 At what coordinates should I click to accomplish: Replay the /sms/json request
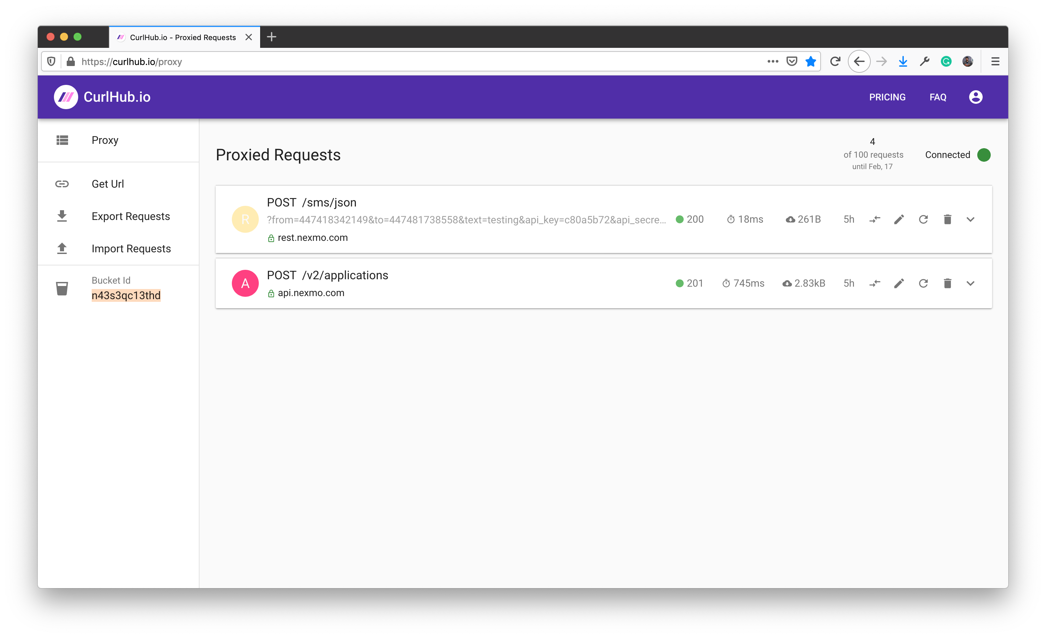coord(923,219)
